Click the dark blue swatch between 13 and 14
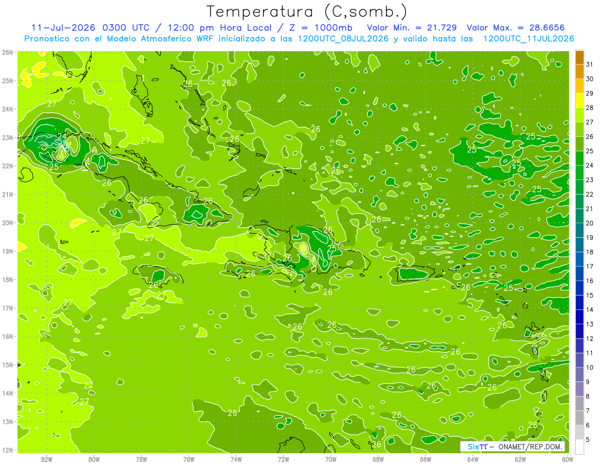 tap(580, 317)
